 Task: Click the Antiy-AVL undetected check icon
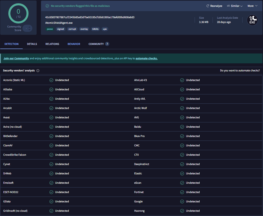pyautogui.click(x=182, y=99)
